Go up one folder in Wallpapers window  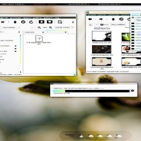click(x=113, y=19)
